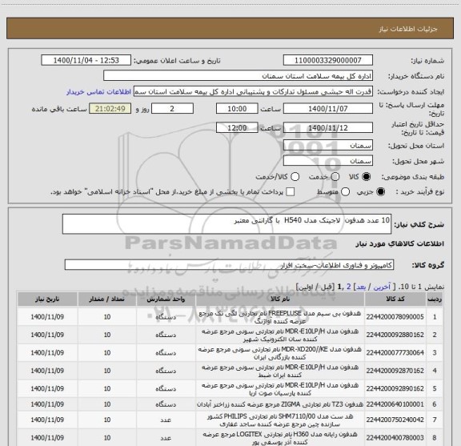This screenshot has height=446, width=461.
Task: Click the تاریخ نیاز column header
Action: point(47,299)
